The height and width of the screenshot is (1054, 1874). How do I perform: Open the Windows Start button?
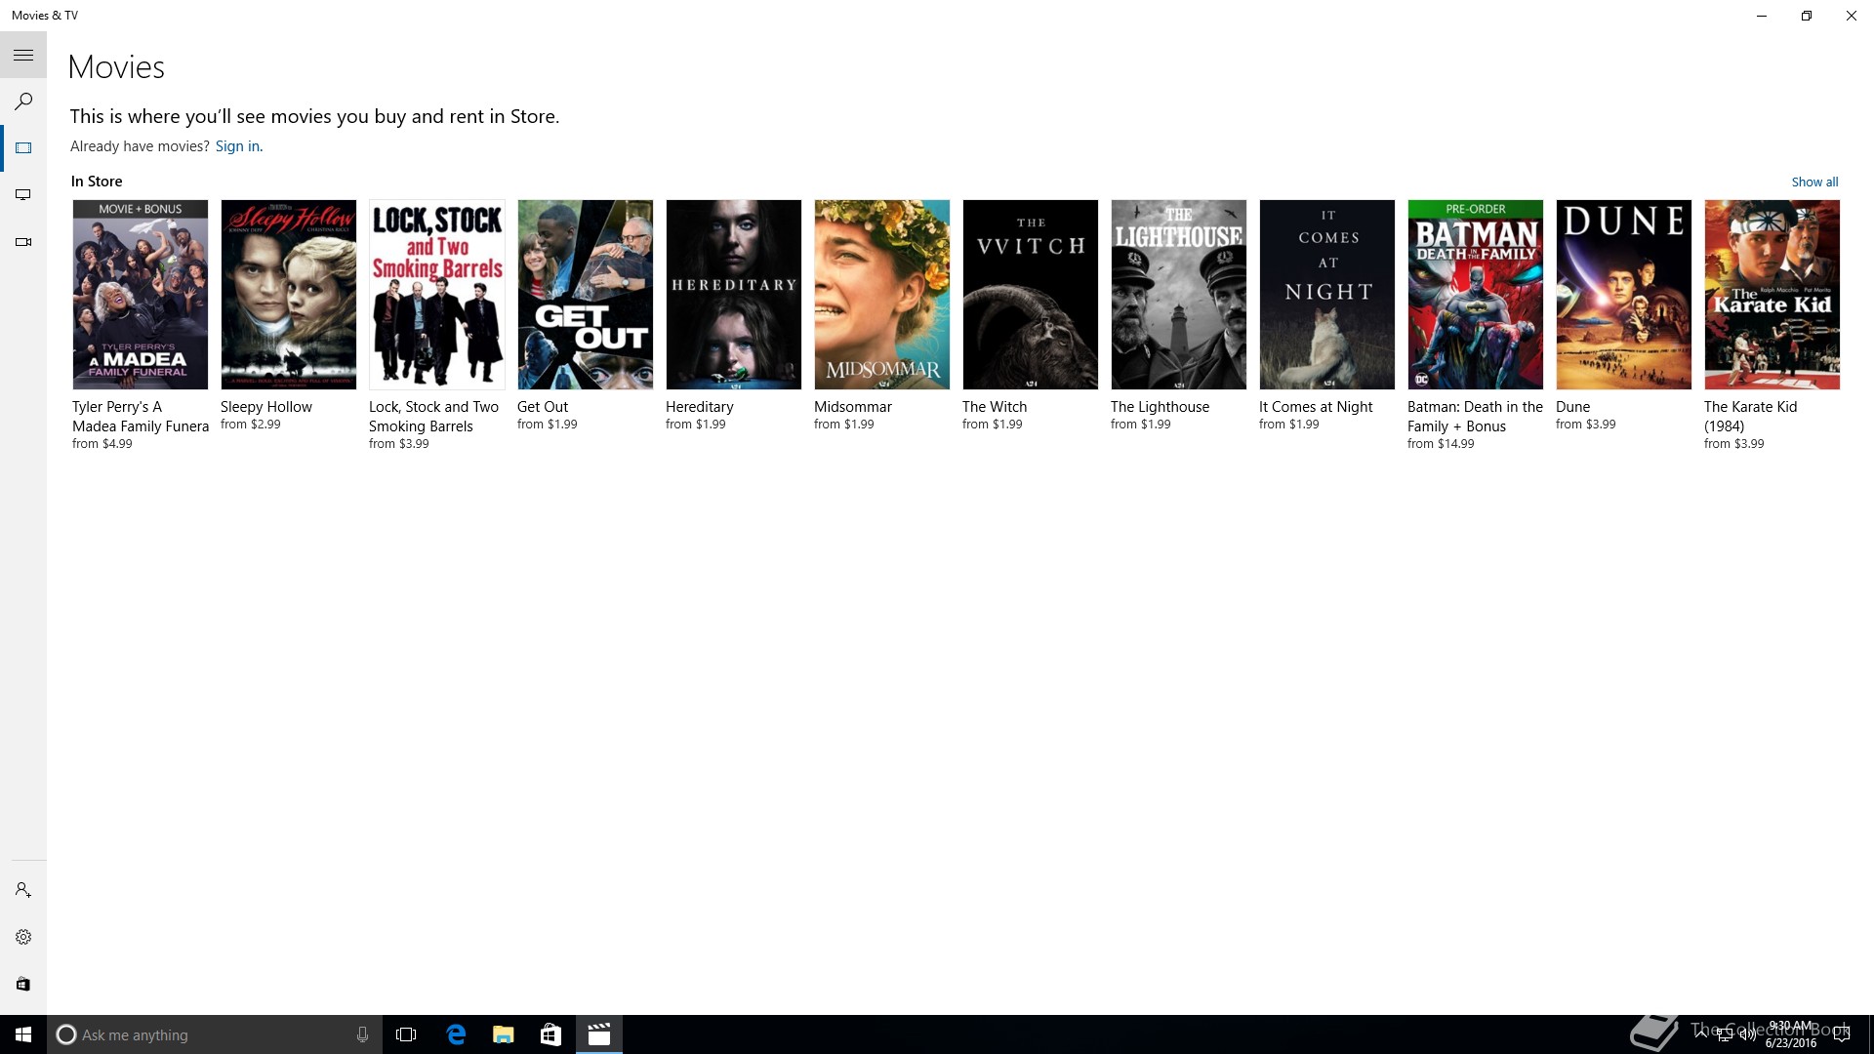[x=23, y=1034]
